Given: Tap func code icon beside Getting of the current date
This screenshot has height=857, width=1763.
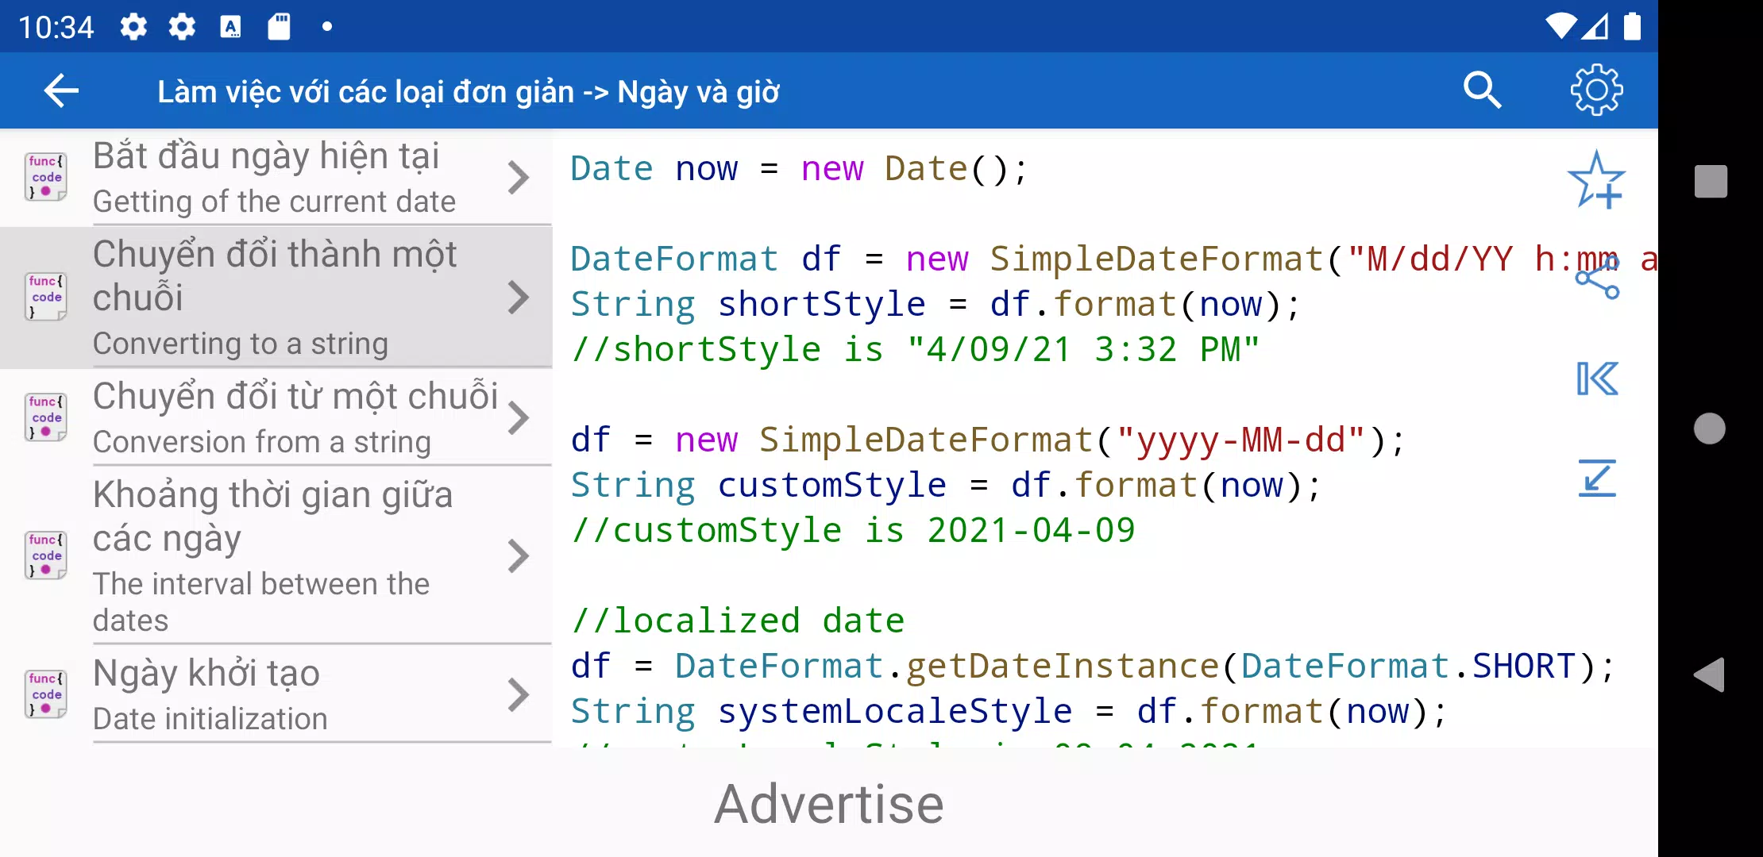Looking at the screenshot, I should click(45, 177).
